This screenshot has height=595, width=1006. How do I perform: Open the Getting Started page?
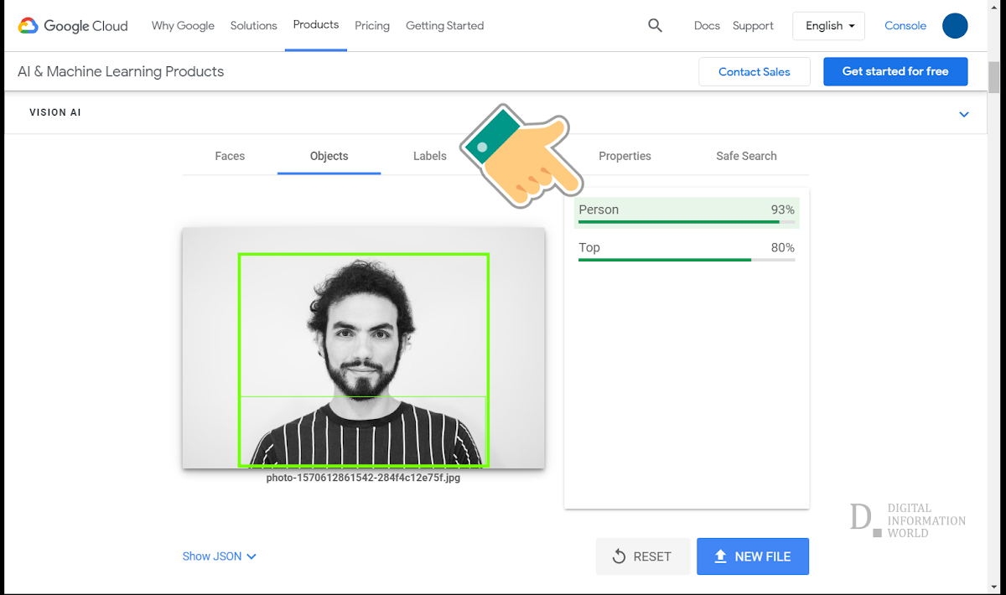[x=444, y=26]
